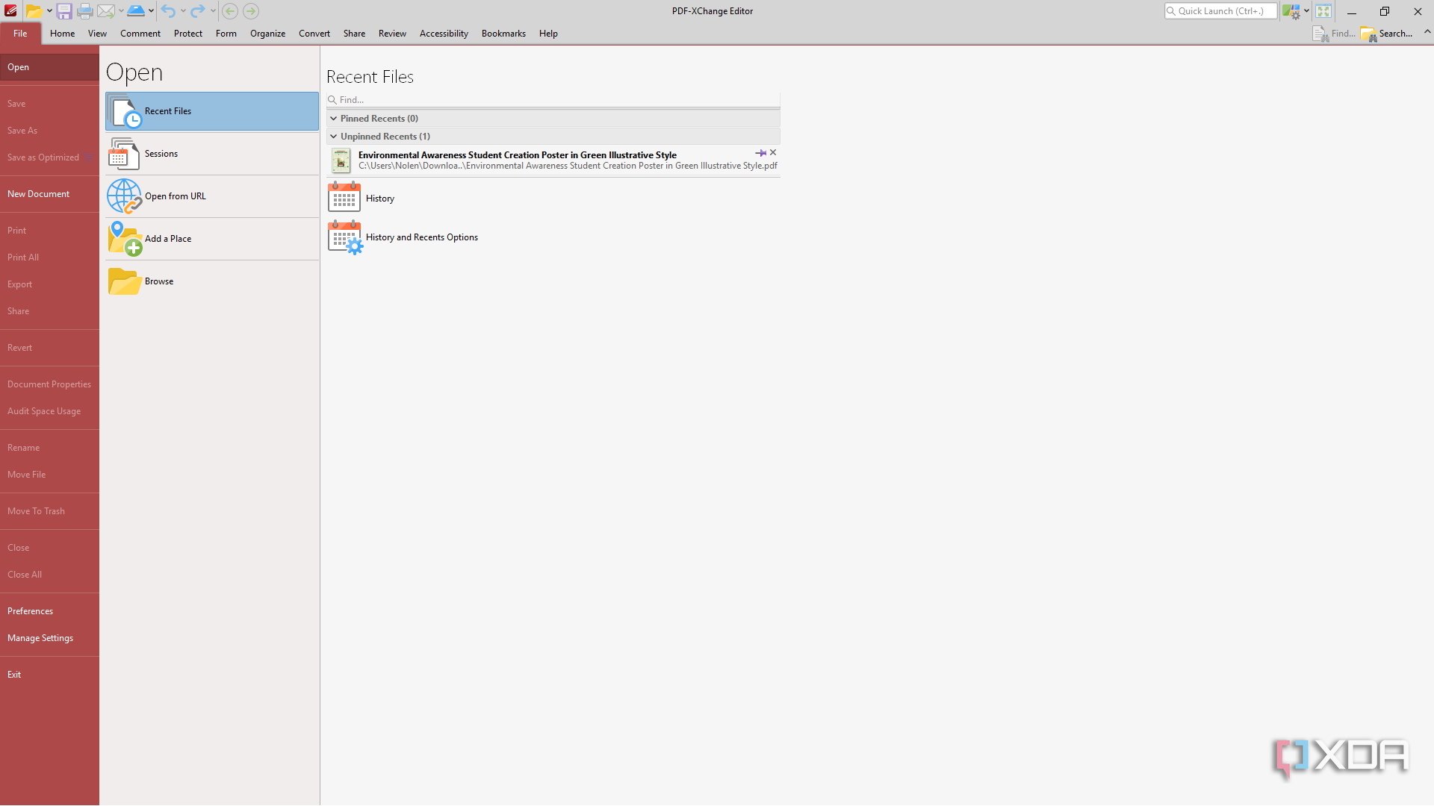The height and width of the screenshot is (806, 1434).
Task: Expand the Pinned Recents section
Action: coord(334,118)
